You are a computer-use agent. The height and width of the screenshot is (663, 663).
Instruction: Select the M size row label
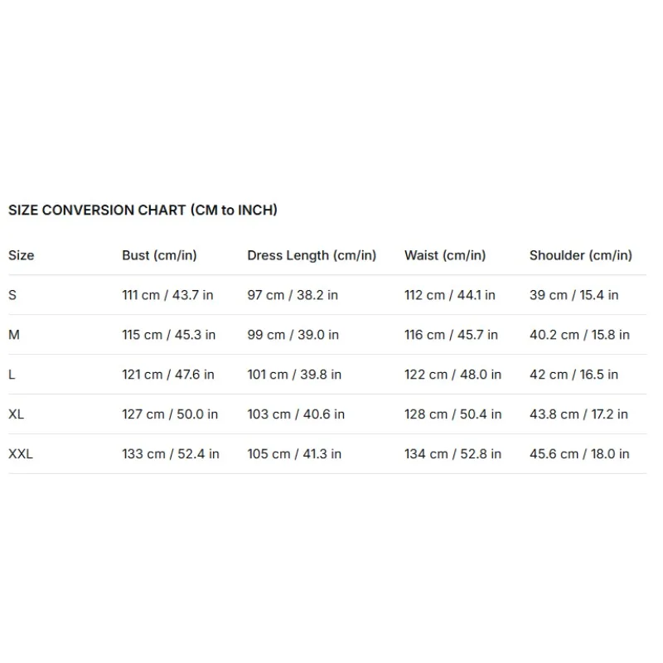[14, 335]
